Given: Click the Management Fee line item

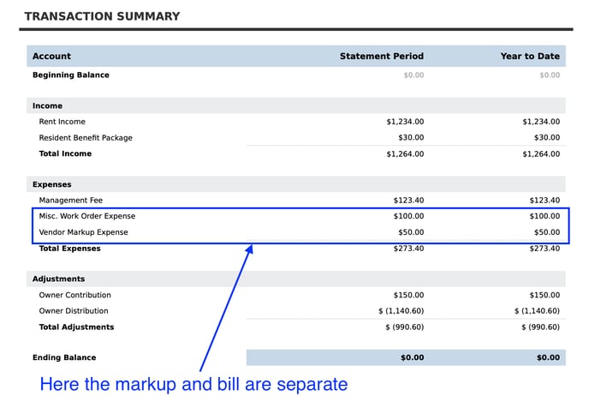Looking at the screenshot, I should coord(70,201).
